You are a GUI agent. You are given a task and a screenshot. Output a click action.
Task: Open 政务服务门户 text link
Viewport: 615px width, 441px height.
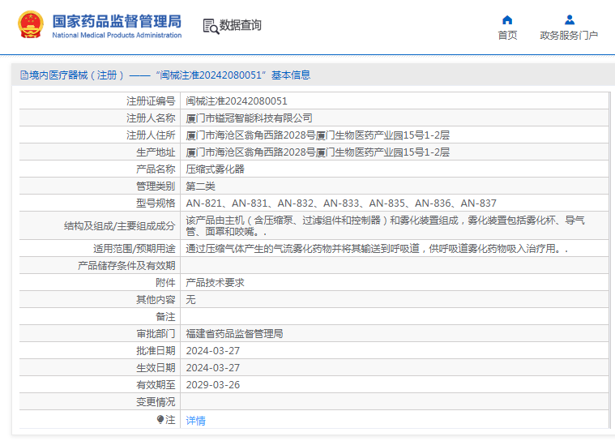coord(569,36)
